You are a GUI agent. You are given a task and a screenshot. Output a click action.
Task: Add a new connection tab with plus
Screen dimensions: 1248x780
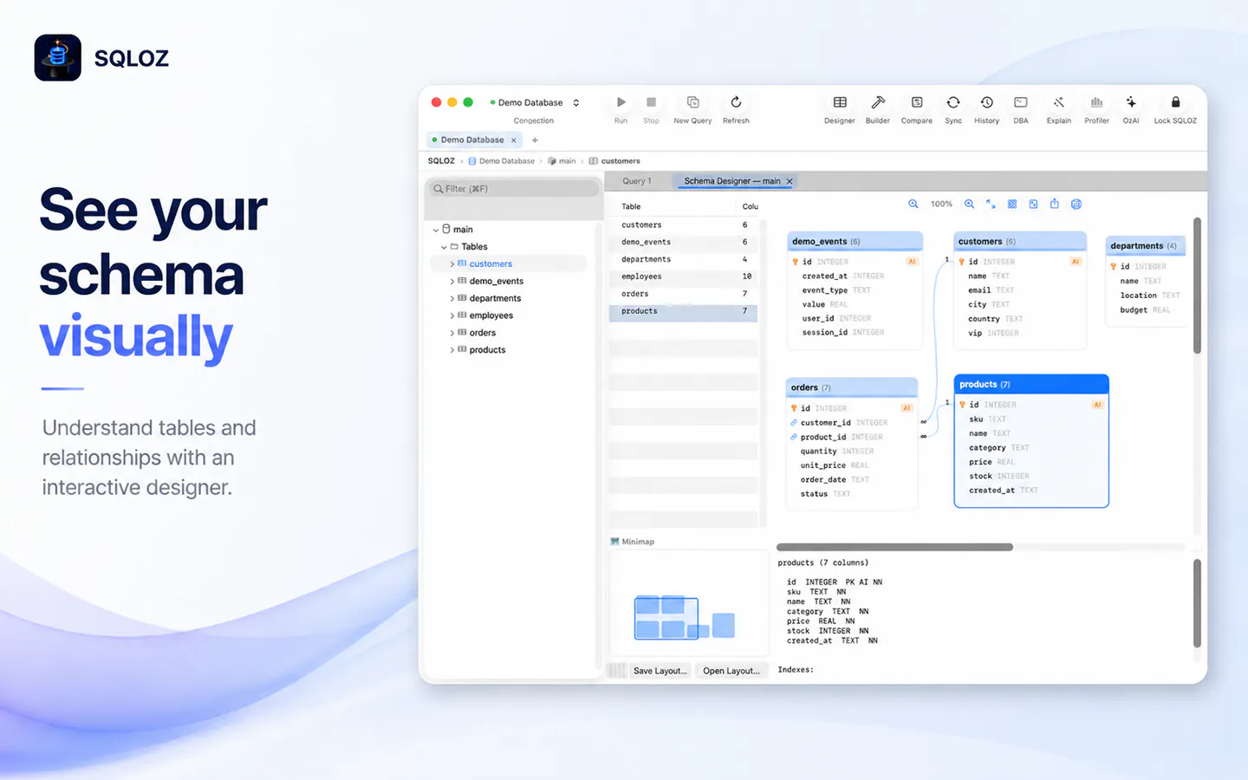(x=535, y=140)
